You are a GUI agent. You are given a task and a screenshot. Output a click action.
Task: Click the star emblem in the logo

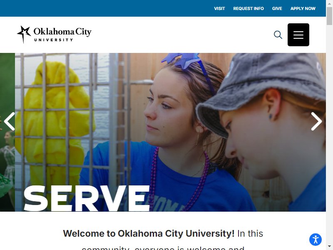pyautogui.click(x=24, y=34)
